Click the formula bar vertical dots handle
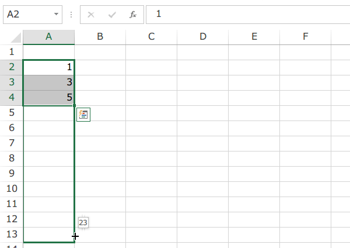This screenshot has height=248, width=350. (71, 15)
